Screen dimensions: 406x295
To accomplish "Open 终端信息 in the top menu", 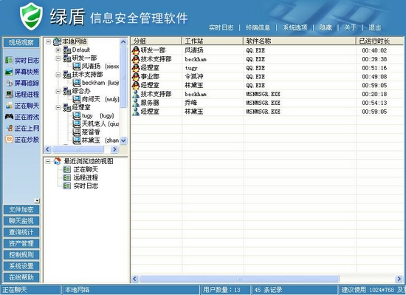I will coord(258,27).
